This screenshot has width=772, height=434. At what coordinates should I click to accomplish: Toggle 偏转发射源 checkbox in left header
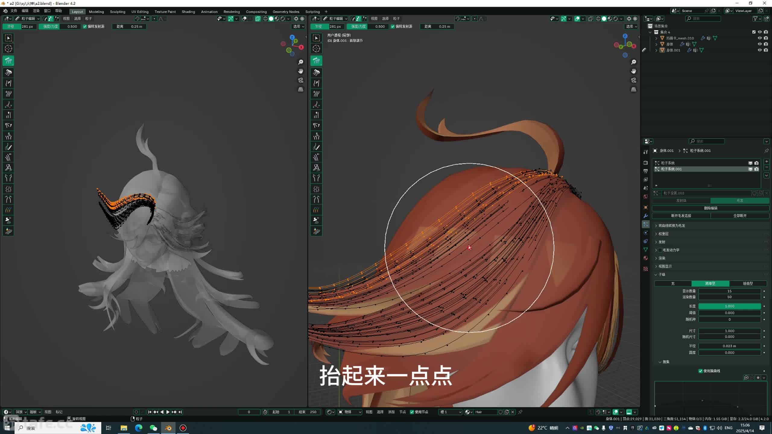(x=85, y=27)
